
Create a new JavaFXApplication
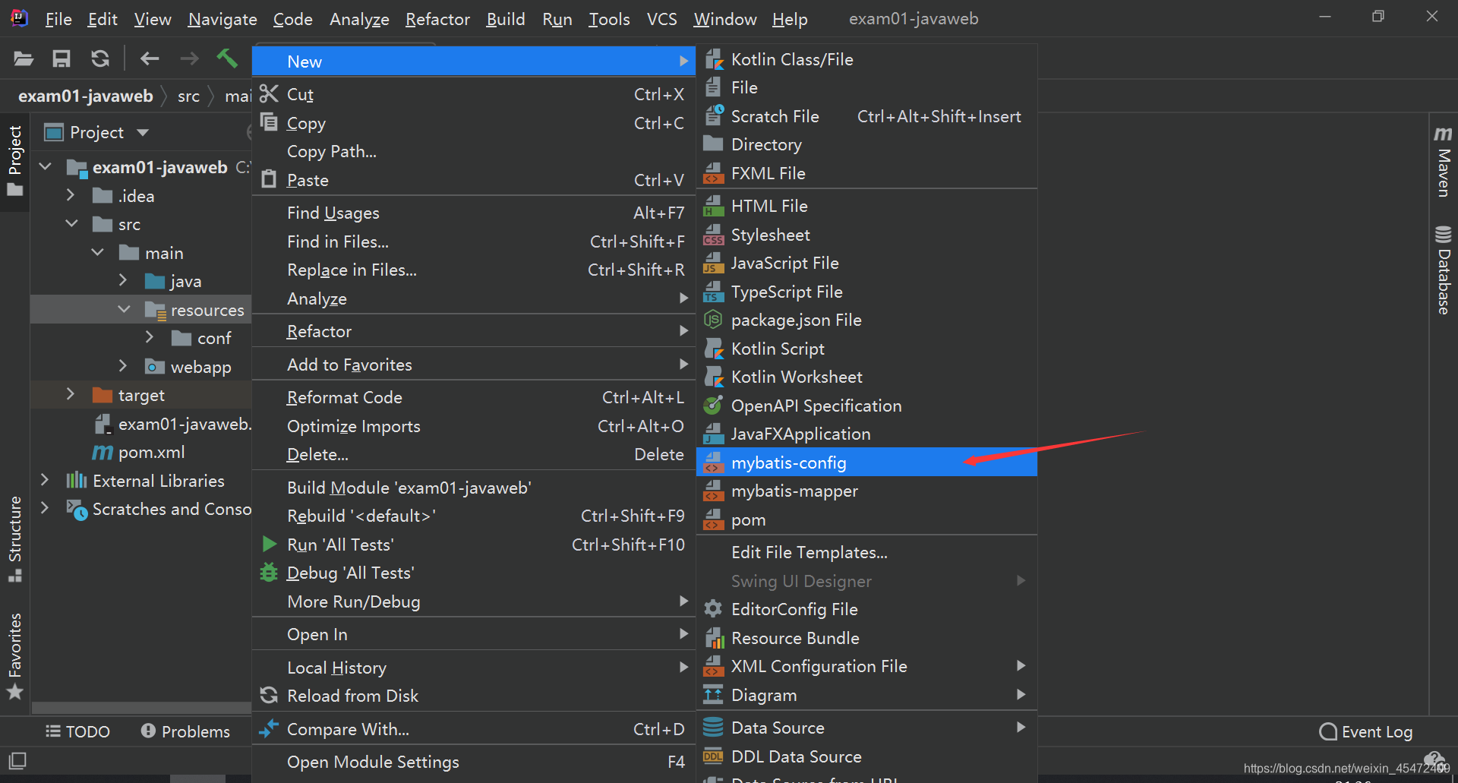coord(866,434)
